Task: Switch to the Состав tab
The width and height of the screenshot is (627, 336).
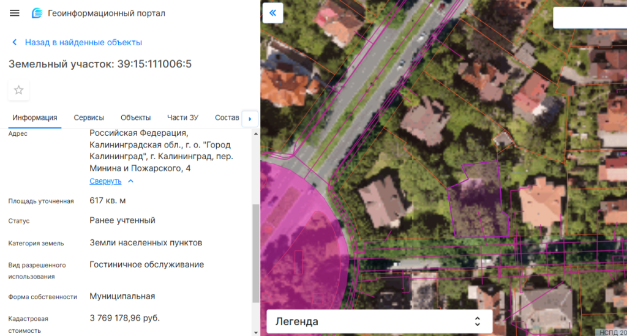Action: [x=227, y=118]
